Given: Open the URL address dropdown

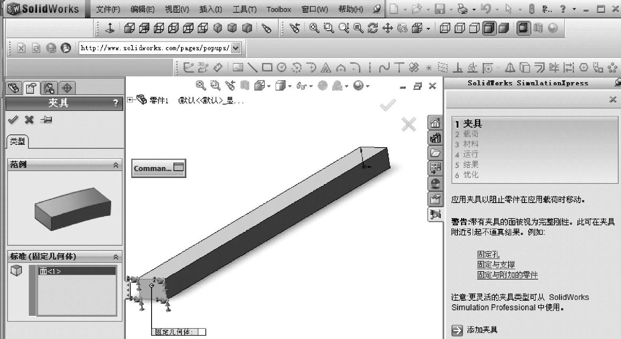Looking at the screenshot, I should coord(236,48).
